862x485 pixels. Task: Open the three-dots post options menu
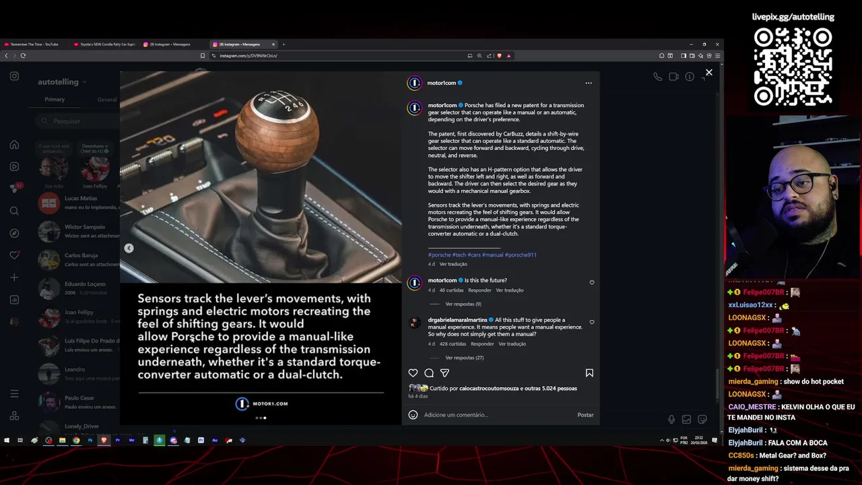point(589,83)
